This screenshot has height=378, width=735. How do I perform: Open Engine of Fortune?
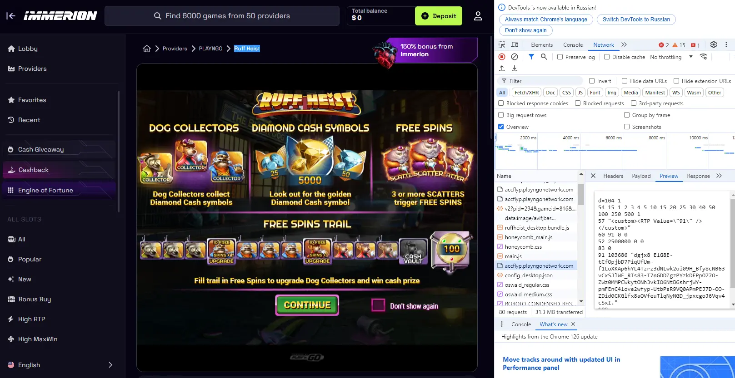59,190
